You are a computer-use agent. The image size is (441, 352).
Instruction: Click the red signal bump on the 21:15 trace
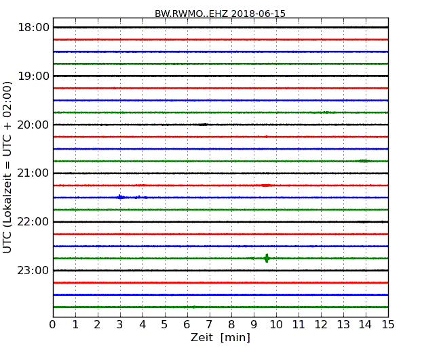(x=266, y=185)
